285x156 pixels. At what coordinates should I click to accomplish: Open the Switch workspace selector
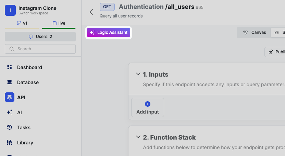pyautogui.click(x=33, y=13)
